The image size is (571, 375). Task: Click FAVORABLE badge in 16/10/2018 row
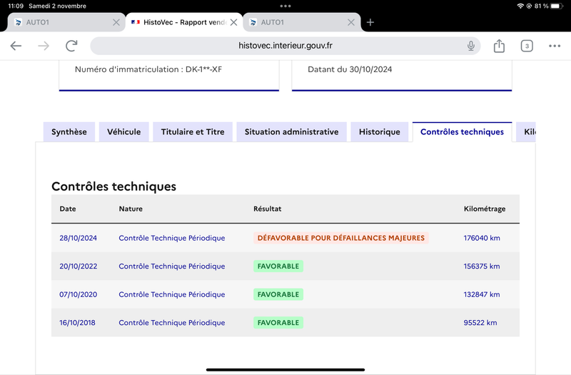click(x=278, y=323)
